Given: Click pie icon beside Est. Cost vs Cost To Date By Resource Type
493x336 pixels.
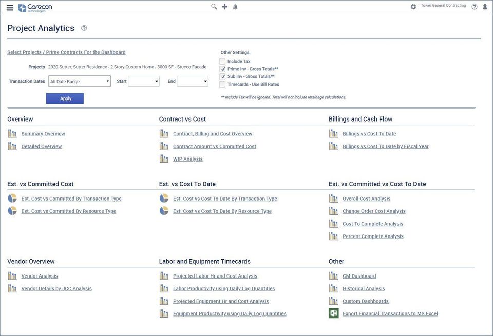Looking at the screenshot, I should 164,211.
